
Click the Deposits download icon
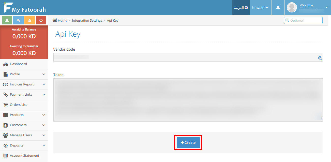(x=5, y=145)
